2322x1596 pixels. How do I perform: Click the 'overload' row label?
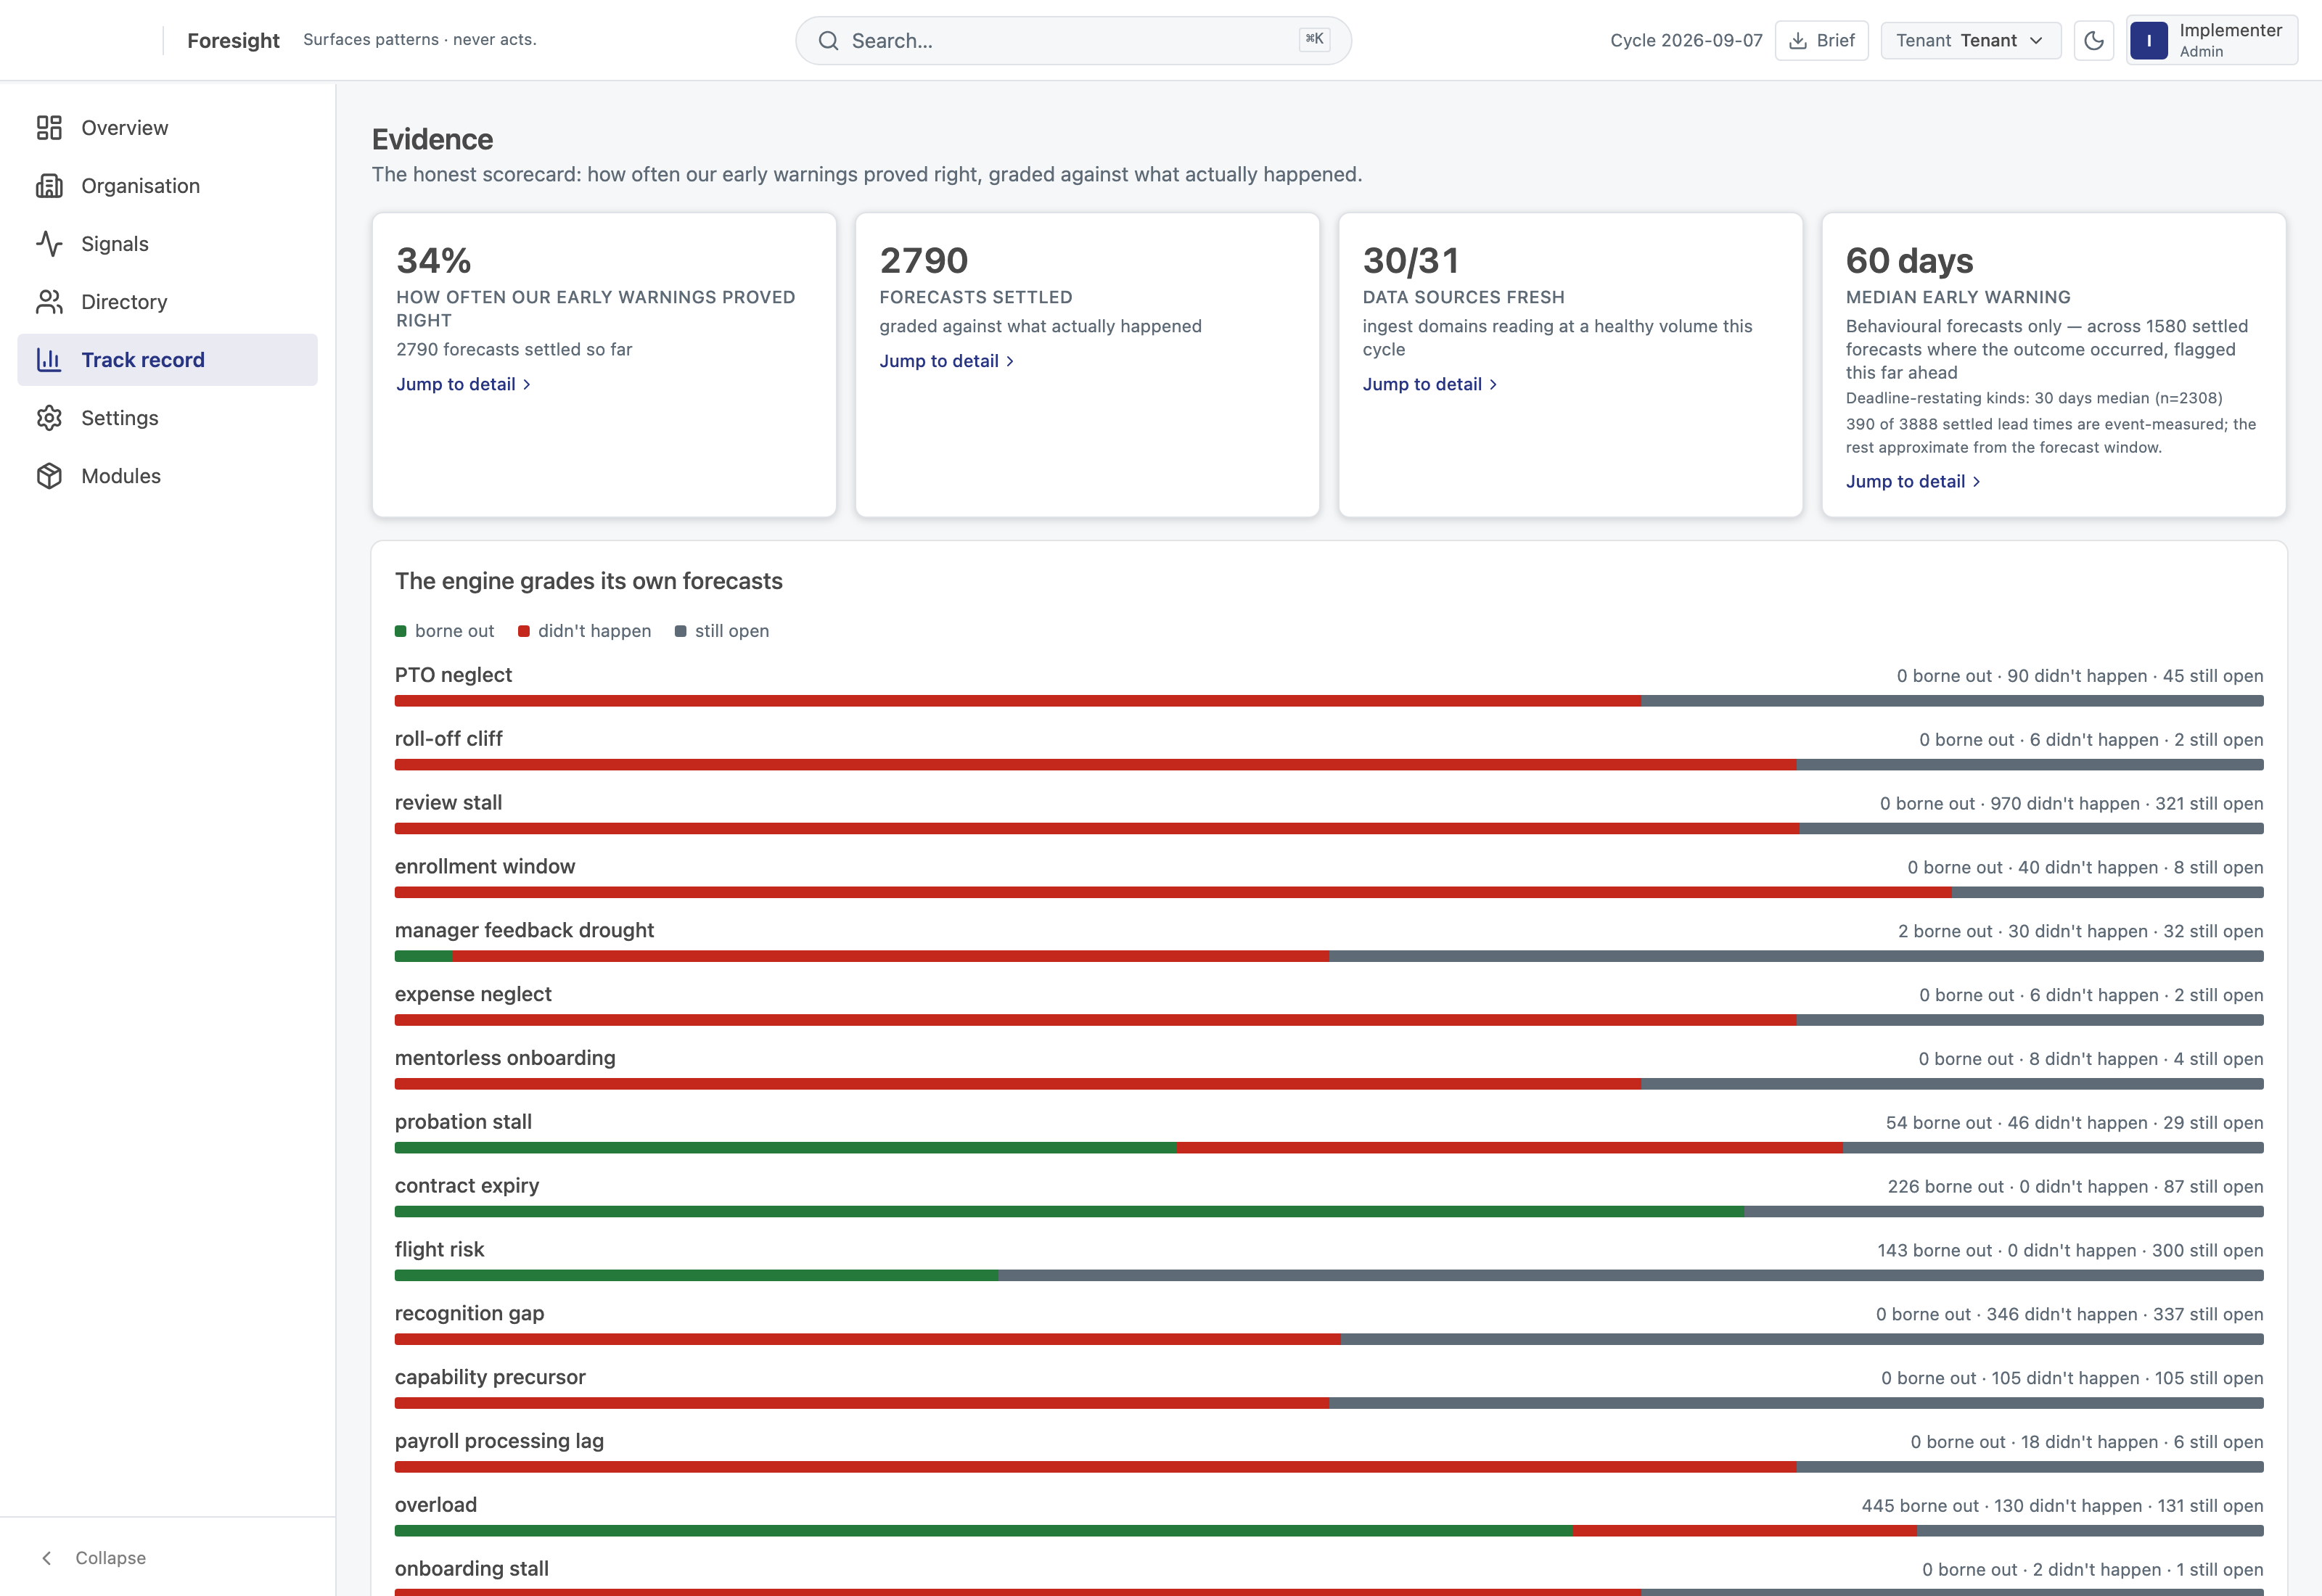click(436, 1505)
